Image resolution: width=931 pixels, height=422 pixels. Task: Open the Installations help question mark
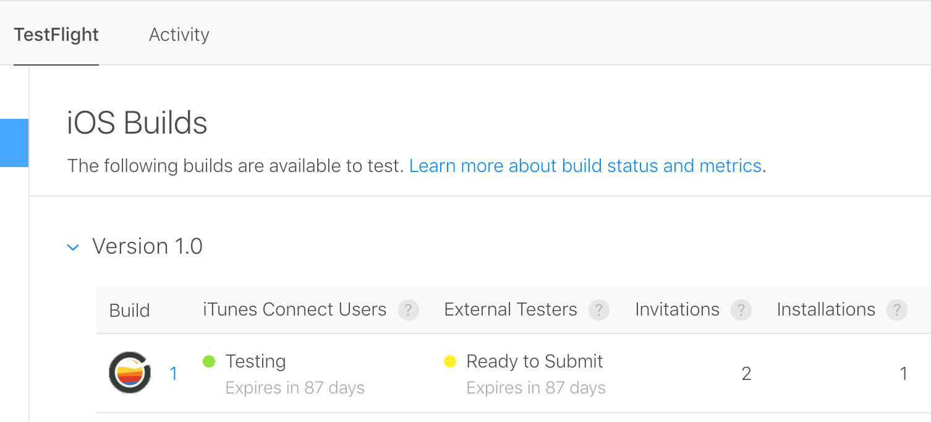click(x=897, y=310)
